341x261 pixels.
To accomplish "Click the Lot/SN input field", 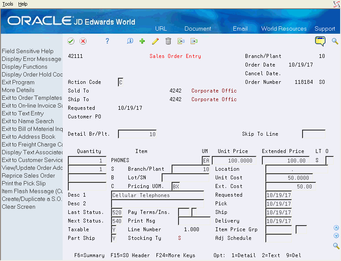I will coord(185,178).
